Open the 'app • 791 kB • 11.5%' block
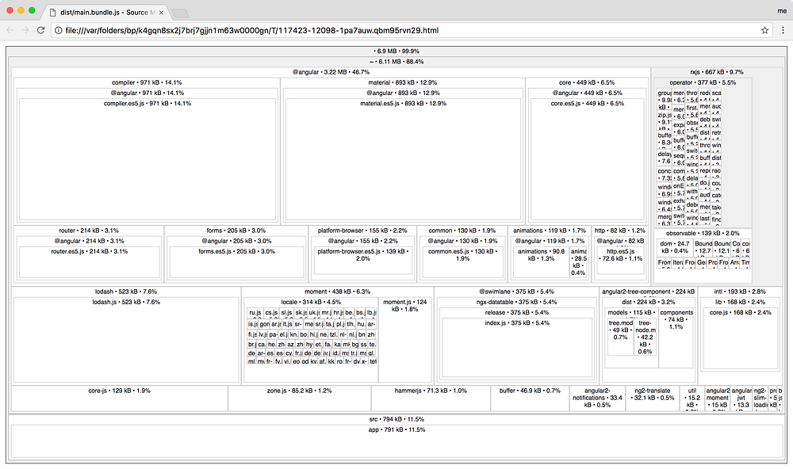The width and height of the screenshot is (793, 469). click(396, 442)
